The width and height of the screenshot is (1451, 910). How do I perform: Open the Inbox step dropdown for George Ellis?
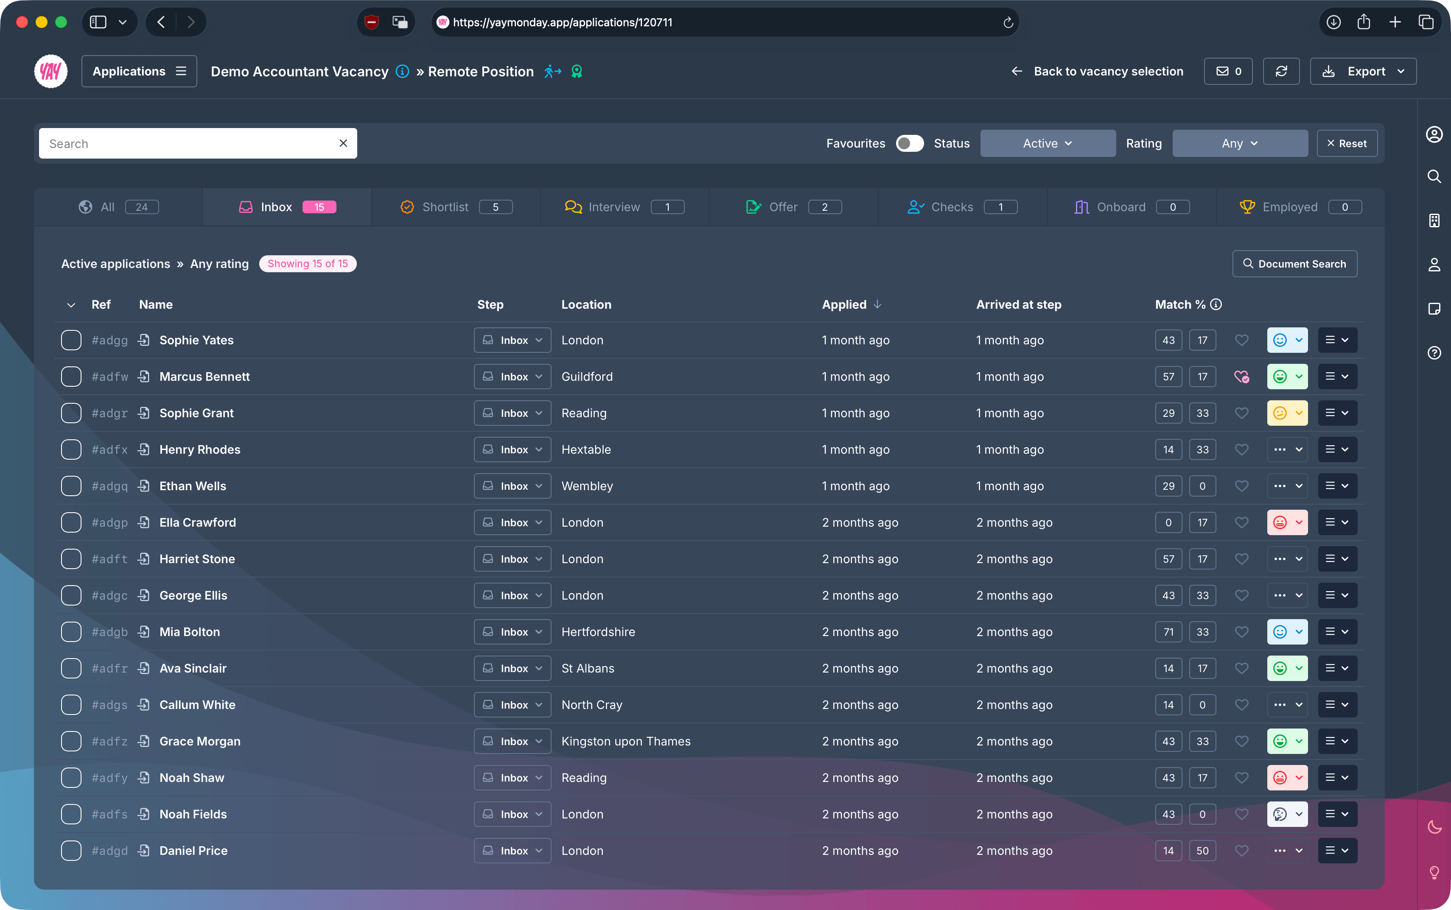[513, 595]
